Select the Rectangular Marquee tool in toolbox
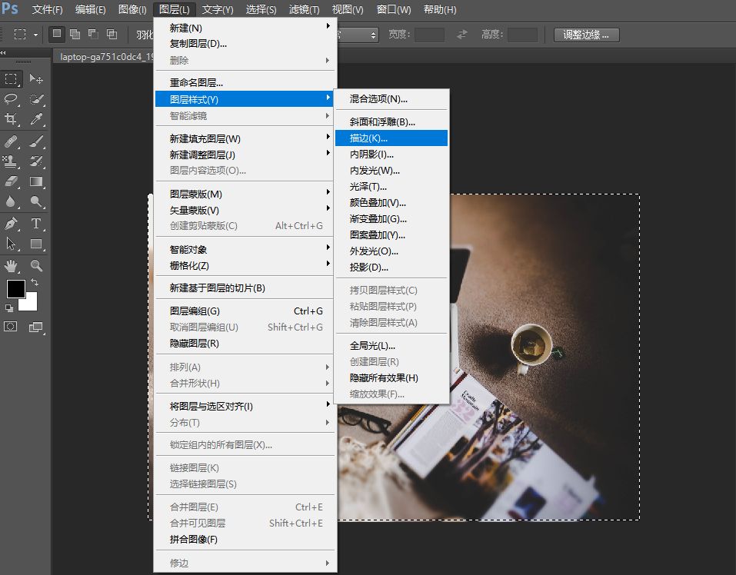The width and height of the screenshot is (736, 575). (12, 78)
